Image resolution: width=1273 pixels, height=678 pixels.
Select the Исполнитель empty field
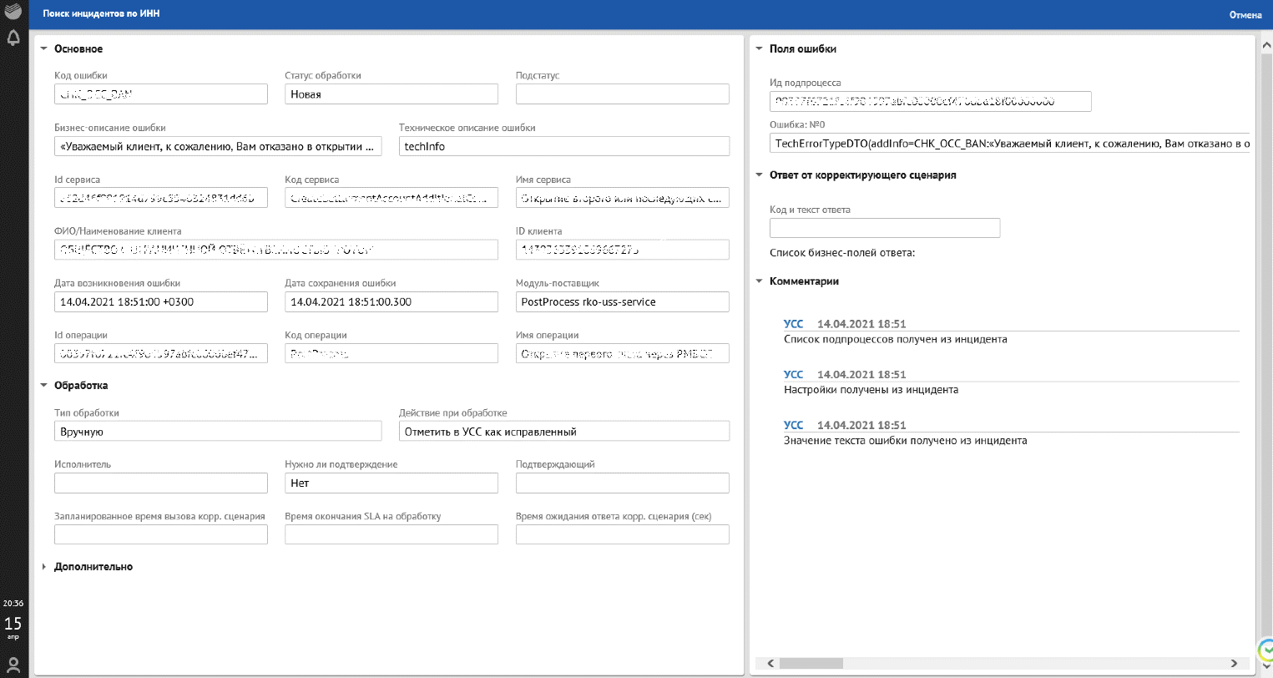(x=160, y=483)
